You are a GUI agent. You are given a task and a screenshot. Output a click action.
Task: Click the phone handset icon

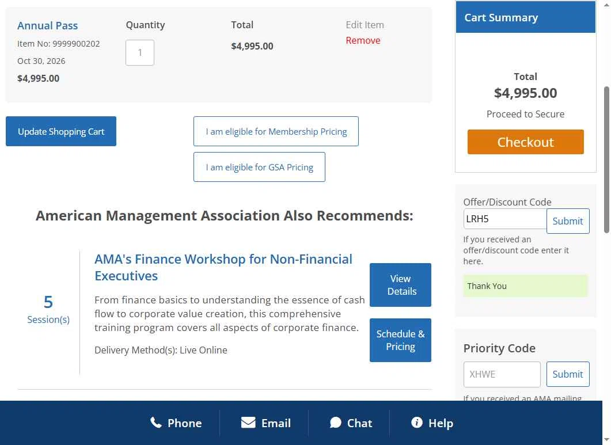coord(156,423)
